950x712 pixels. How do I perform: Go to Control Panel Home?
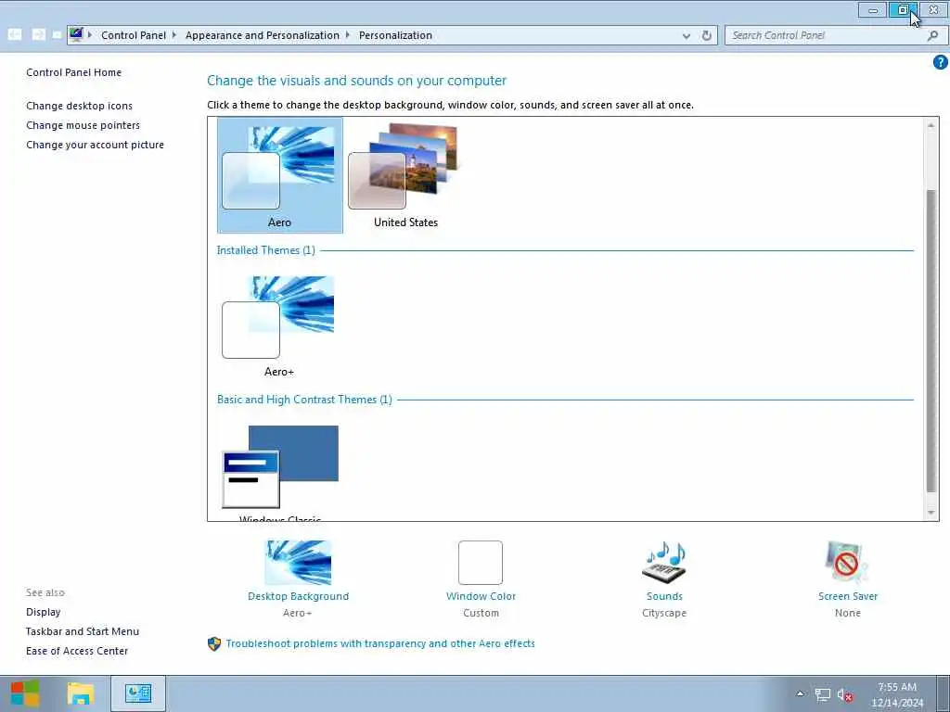point(74,72)
